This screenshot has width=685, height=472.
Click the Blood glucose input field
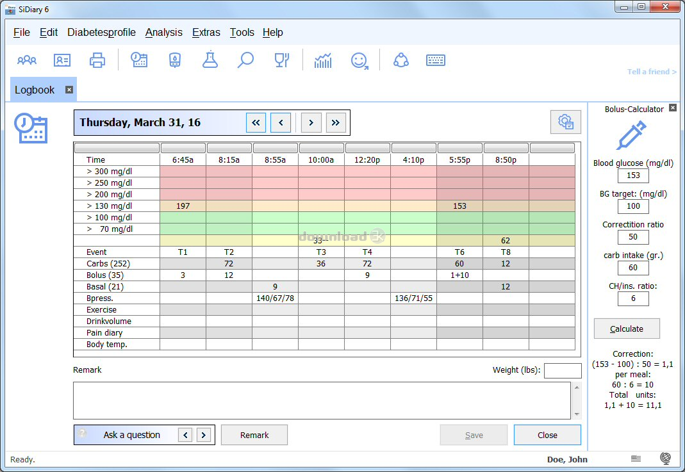[633, 175]
